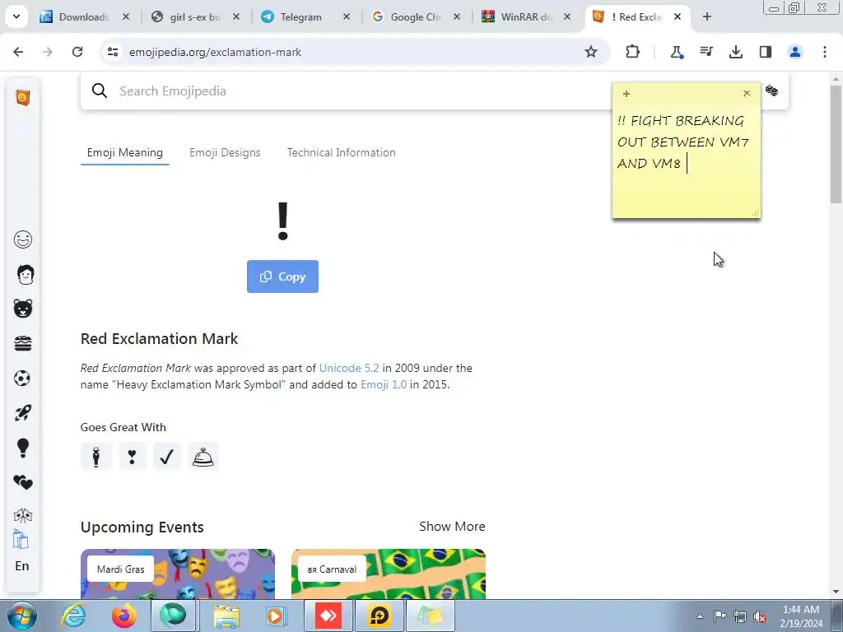843x632 pixels.
Task: Open Sticky Notes taskbar button
Action: pos(430,616)
